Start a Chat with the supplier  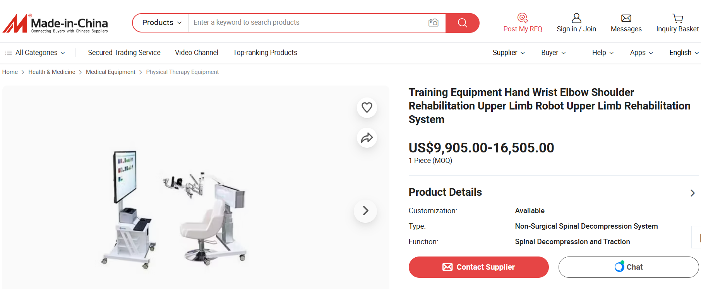click(x=628, y=267)
